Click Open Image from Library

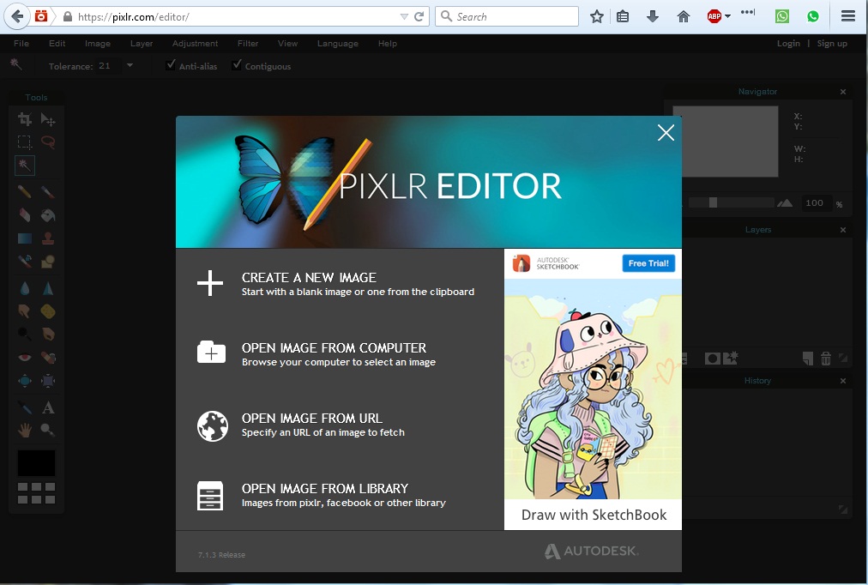coord(322,495)
